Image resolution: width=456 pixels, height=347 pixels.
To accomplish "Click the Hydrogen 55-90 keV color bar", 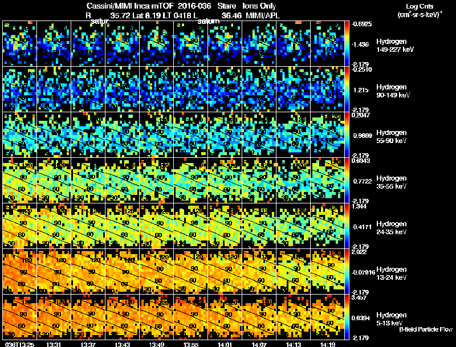I will point(347,135).
